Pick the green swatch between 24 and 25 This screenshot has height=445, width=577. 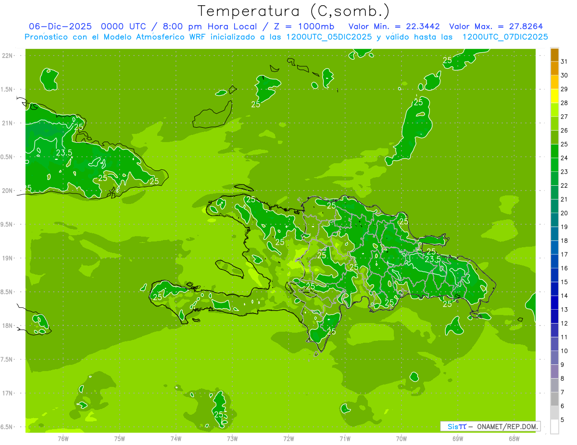pyautogui.click(x=554, y=151)
